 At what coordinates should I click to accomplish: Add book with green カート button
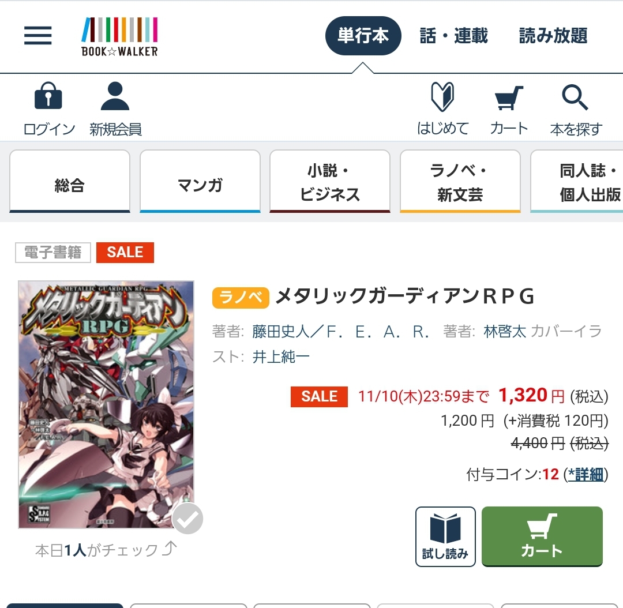coord(542,536)
